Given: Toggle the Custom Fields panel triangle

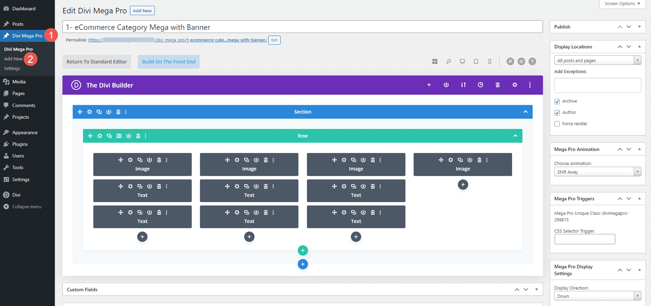Looking at the screenshot, I should 537,289.
